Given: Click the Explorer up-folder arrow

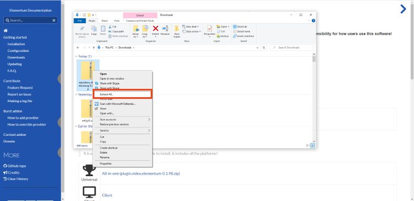Looking at the screenshot, I should click(x=93, y=48).
